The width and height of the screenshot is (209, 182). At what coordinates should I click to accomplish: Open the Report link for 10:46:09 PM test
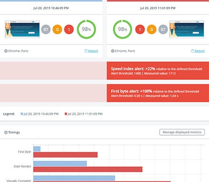[x=91, y=51]
